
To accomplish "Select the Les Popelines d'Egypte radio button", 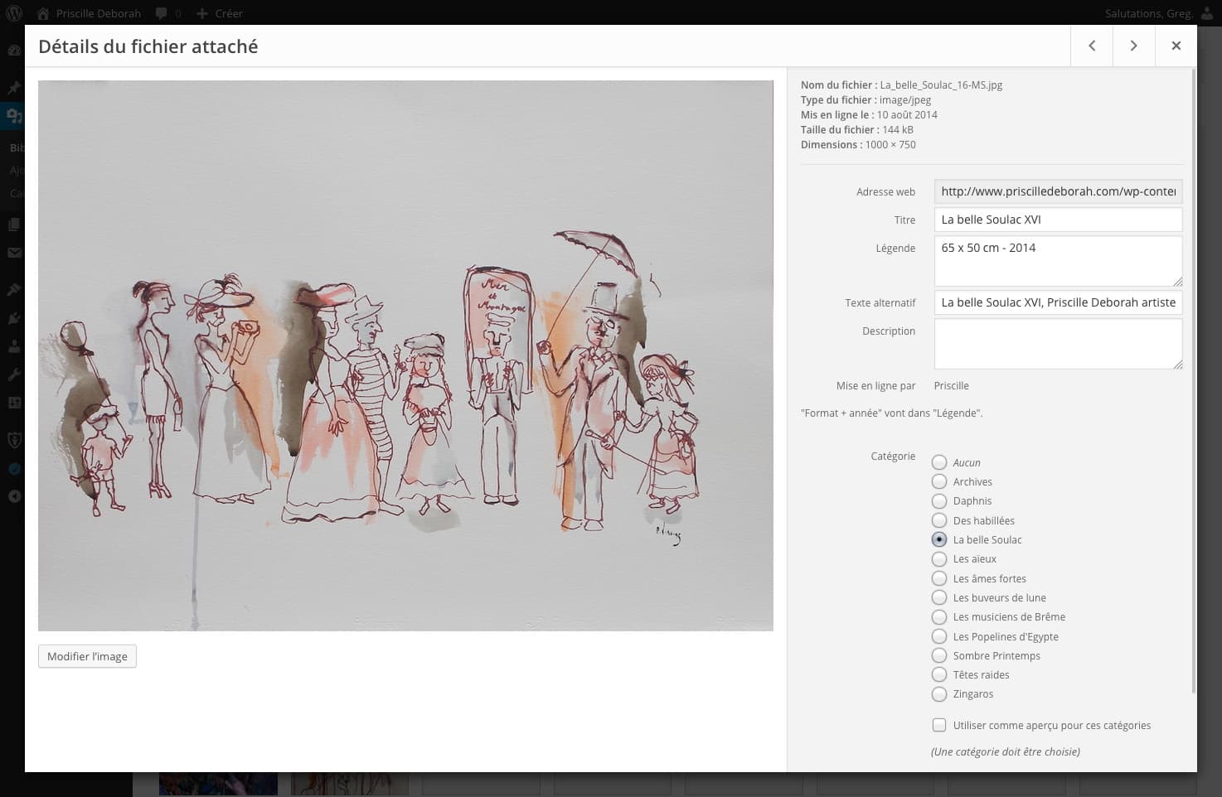I will tap(939, 636).
